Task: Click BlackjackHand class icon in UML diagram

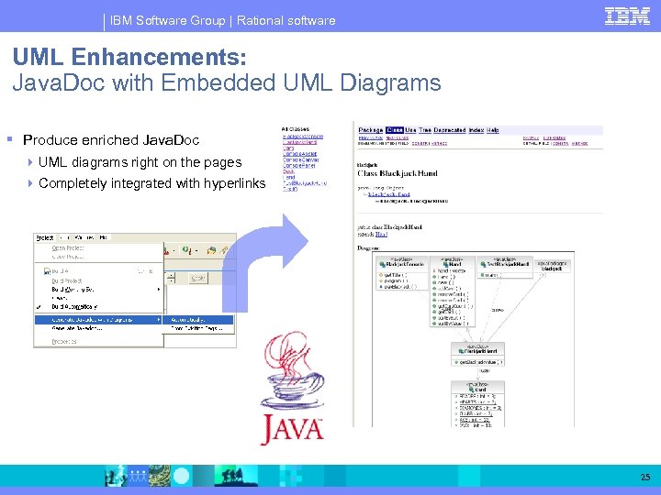Action: [x=461, y=351]
